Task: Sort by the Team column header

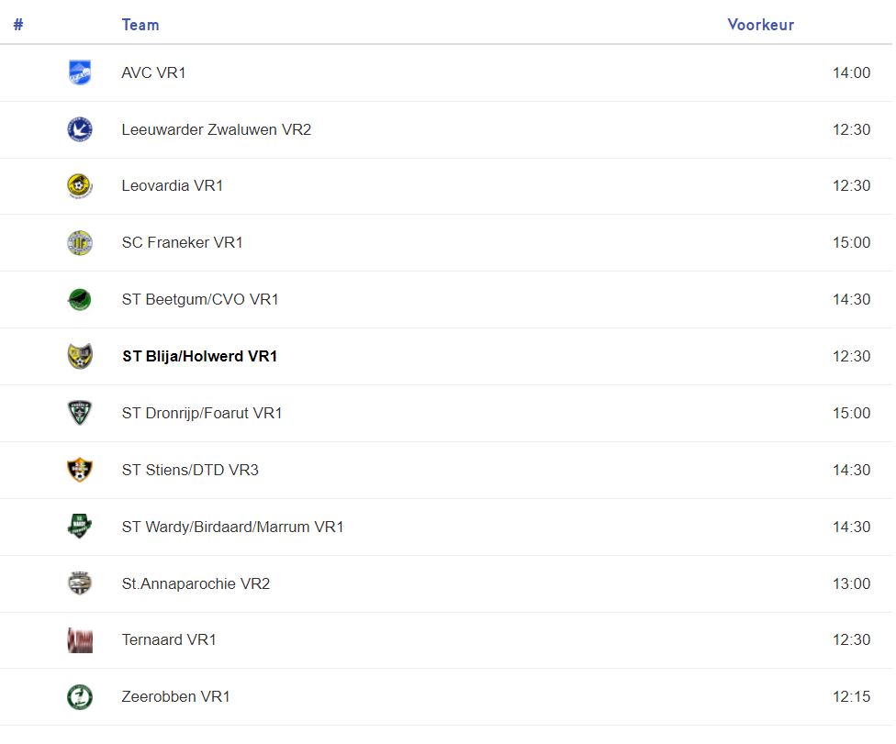Action: coord(140,25)
